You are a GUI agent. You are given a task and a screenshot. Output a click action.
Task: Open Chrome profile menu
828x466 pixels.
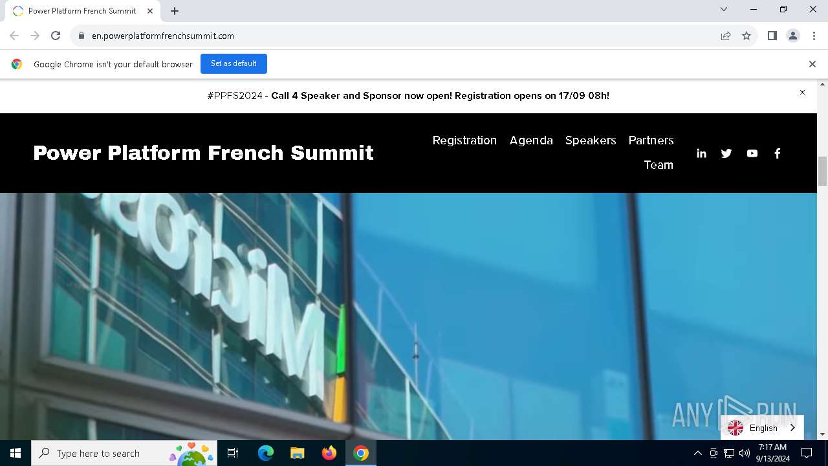tap(793, 36)
